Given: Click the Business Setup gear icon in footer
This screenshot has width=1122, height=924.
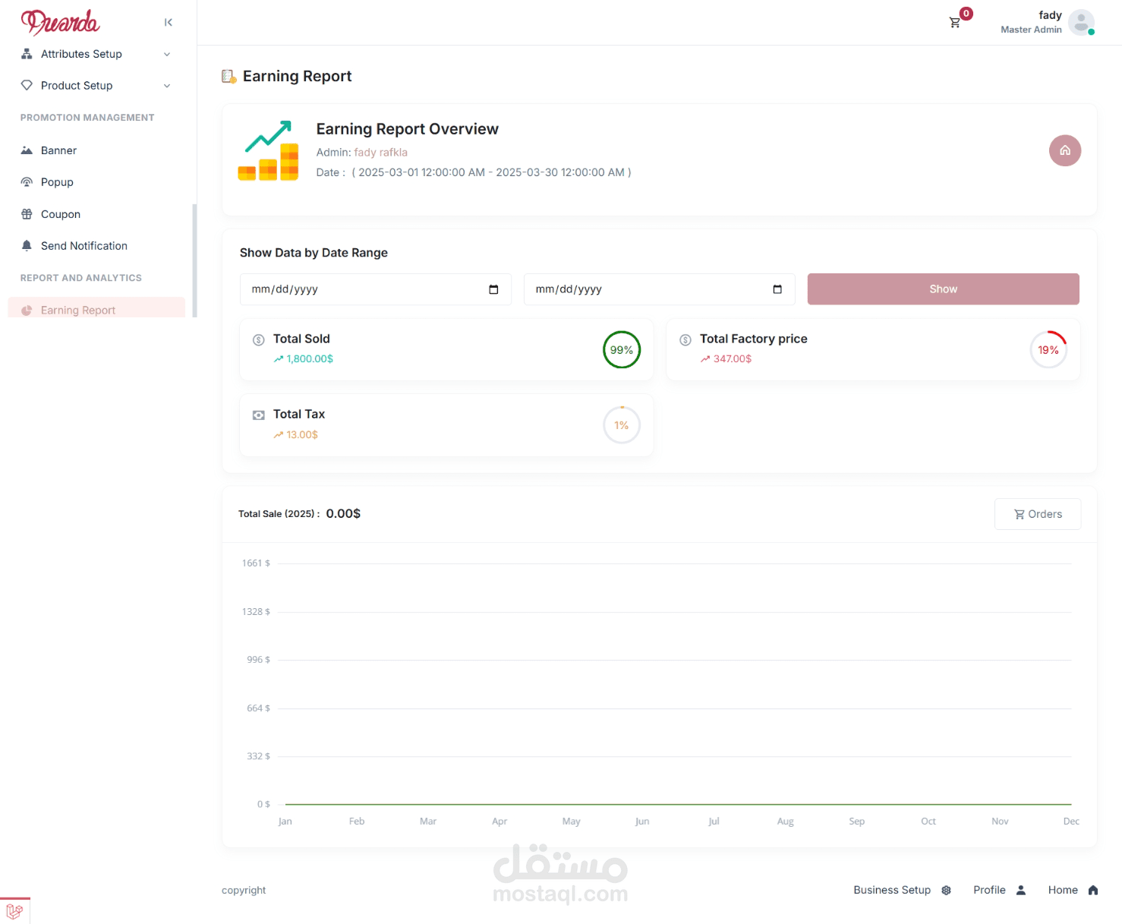Looking at the screenshot, I should click(946, 891).
